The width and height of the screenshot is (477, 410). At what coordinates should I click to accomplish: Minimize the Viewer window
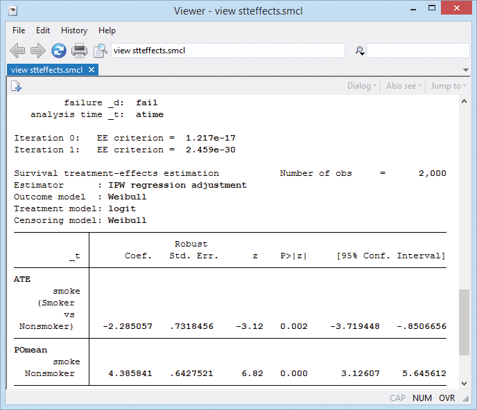(x=413, y=9)
